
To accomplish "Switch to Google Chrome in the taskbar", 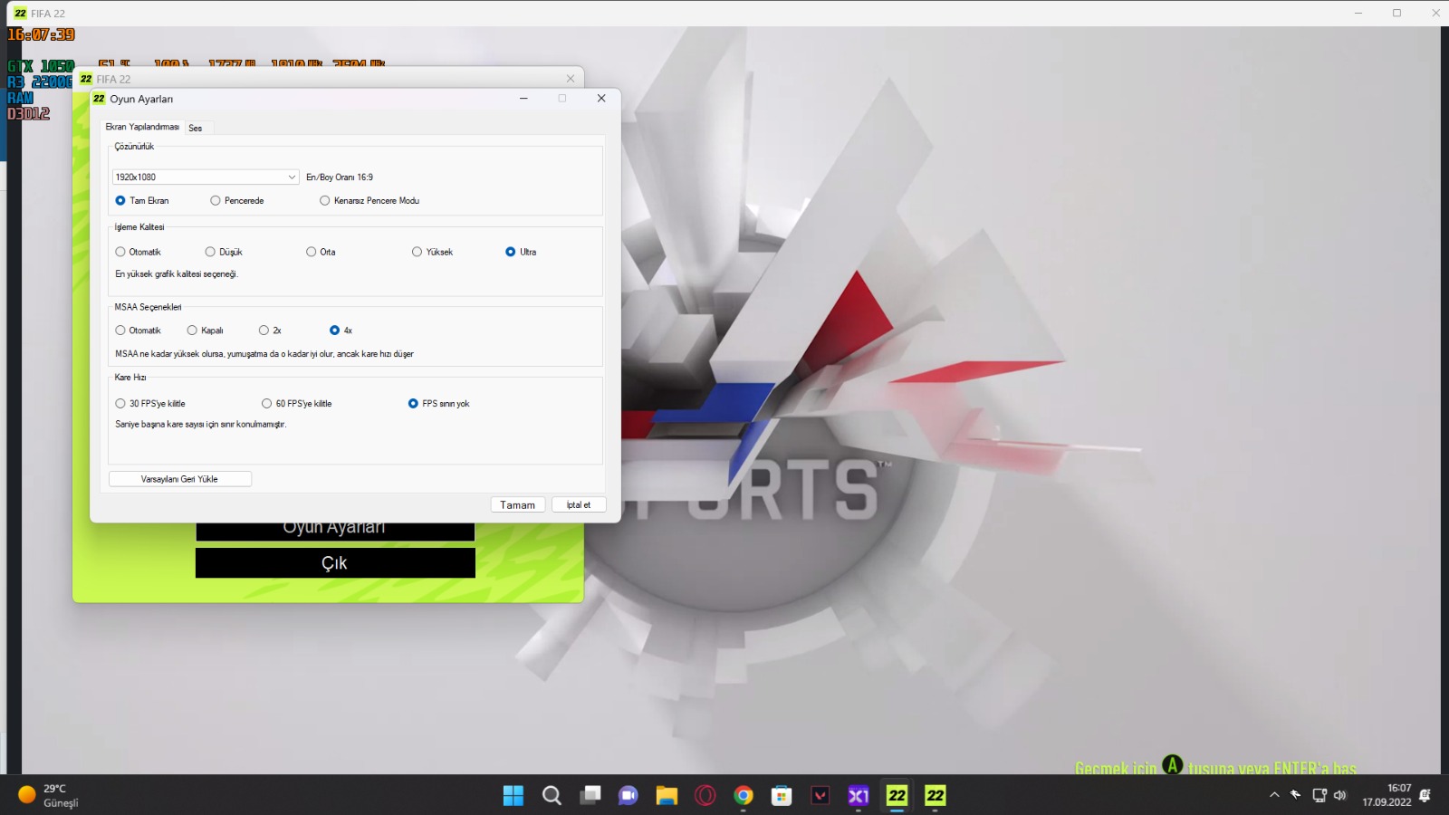I will pyautogui.click(x=744, y=795).
